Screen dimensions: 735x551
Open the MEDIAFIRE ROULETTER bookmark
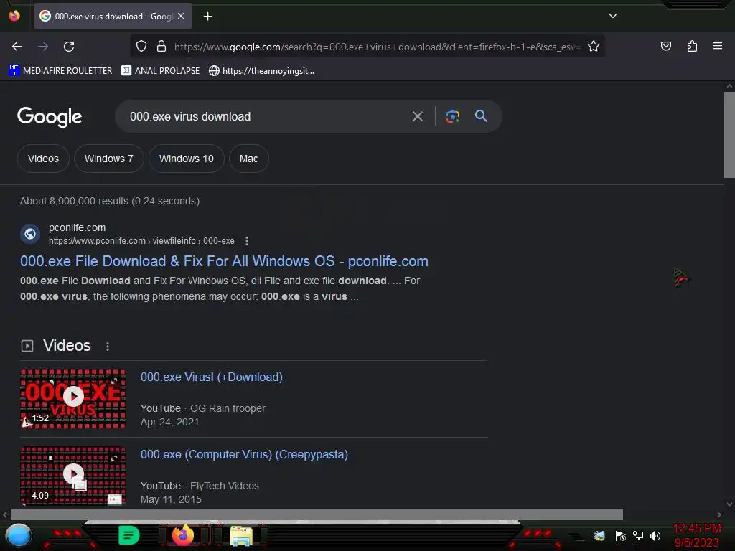(x=60, y=71)
